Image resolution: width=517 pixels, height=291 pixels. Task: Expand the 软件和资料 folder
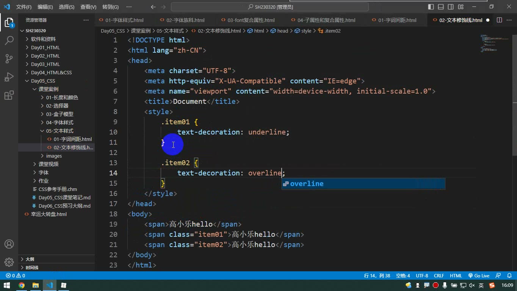(56, 39)
